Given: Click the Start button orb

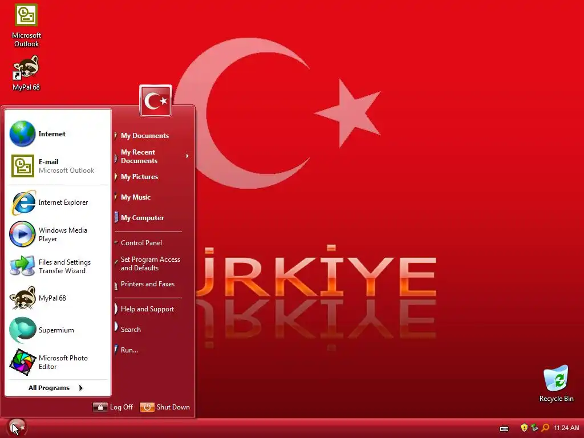Looking at the screenshot, I should (17, 427).
